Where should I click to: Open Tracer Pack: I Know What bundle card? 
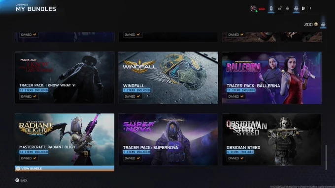pyautogui.click(x=65, y=78)
